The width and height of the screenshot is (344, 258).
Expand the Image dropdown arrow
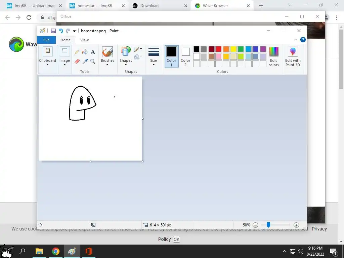(x=65, y=65)
